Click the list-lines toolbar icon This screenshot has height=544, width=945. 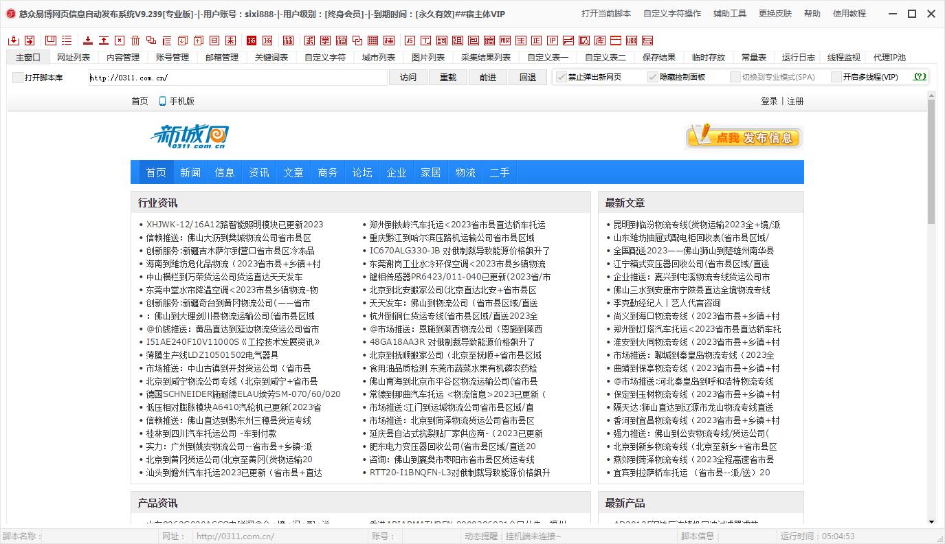(x=67, y=41)
